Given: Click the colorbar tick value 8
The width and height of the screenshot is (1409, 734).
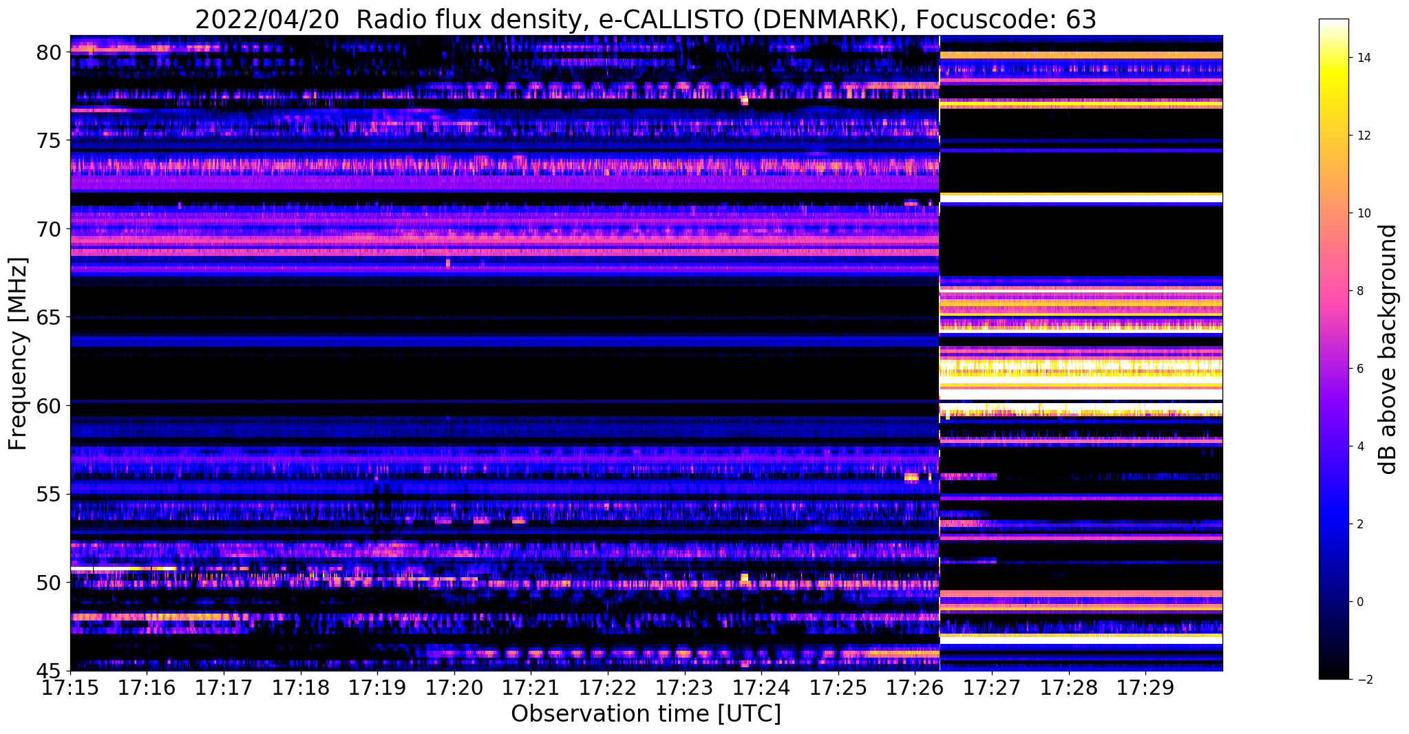Looking at the screenshot, I should 1359,291.
